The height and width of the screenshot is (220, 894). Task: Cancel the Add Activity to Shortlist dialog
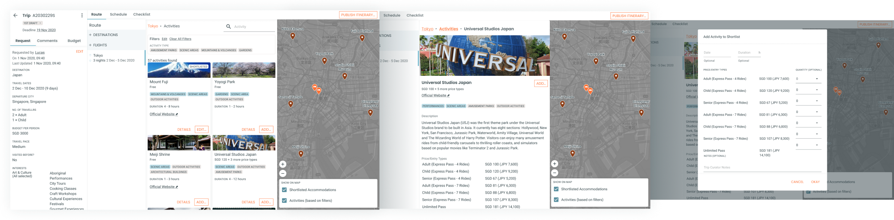point(798,182)
